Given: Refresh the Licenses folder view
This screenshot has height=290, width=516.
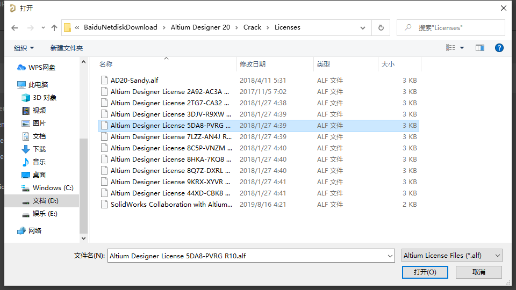Looking at the screenshot, I should coord(381,27).
